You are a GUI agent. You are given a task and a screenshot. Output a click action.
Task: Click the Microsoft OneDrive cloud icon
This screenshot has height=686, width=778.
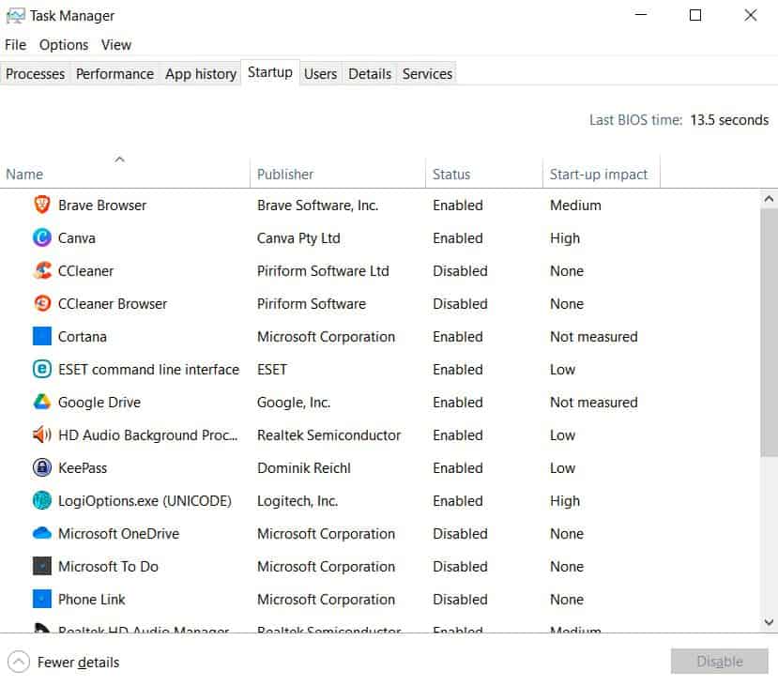[41, 533]
